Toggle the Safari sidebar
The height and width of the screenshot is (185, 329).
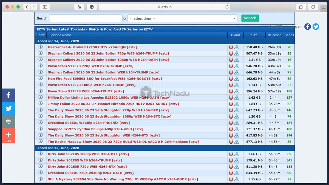pyautogui.click(x=45, y=7)
